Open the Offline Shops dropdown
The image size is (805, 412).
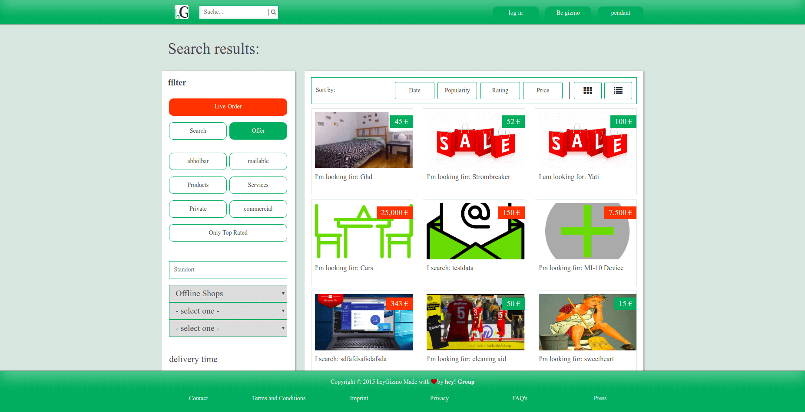tap(228, 294)
